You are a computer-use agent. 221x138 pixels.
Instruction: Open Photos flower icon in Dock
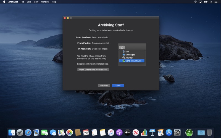click(x=70, y=132)
